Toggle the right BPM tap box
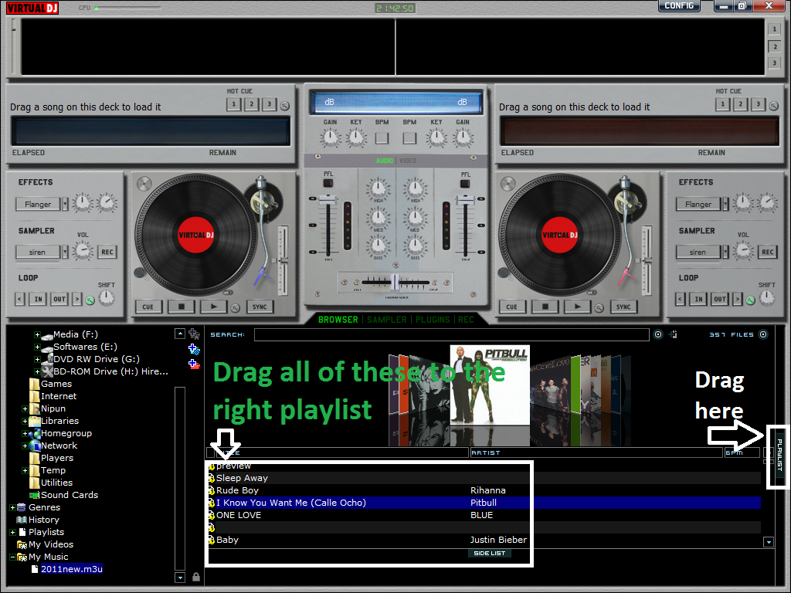Viewport: 791px width, 593px height. tap(409, 137)
